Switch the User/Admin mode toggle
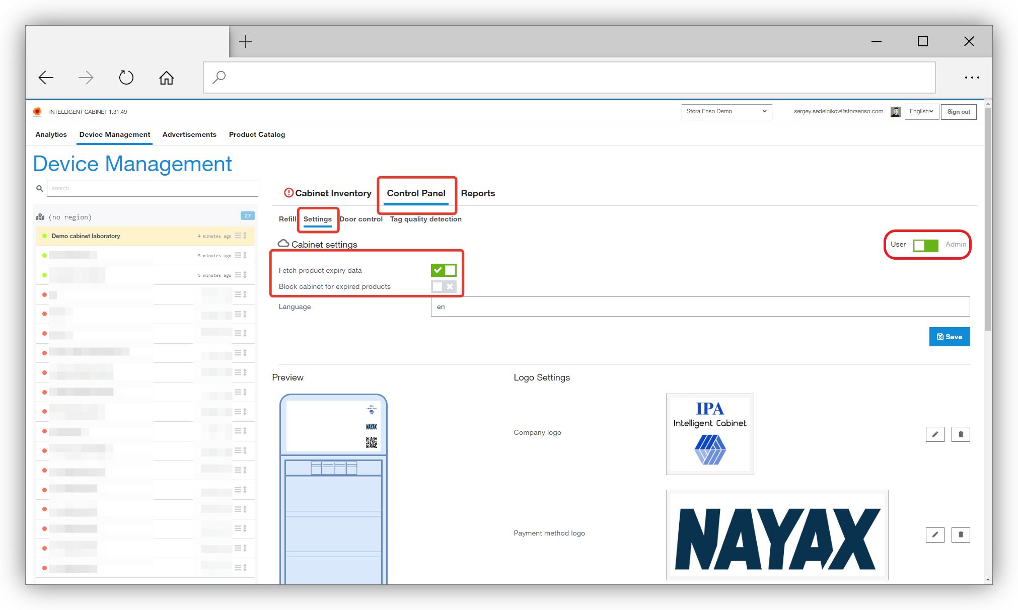The width and height of the screenshot is (1018, 610). (x=925, y=245)
